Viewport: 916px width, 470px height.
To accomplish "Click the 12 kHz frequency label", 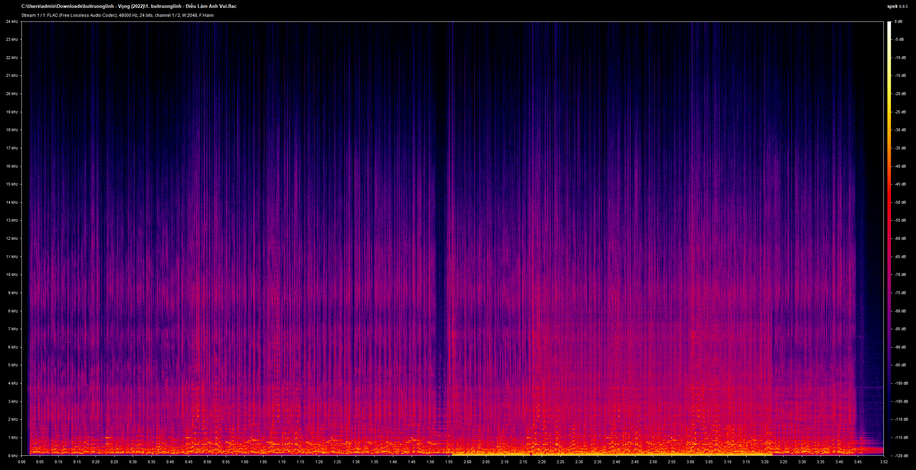I will pos(12,238).
